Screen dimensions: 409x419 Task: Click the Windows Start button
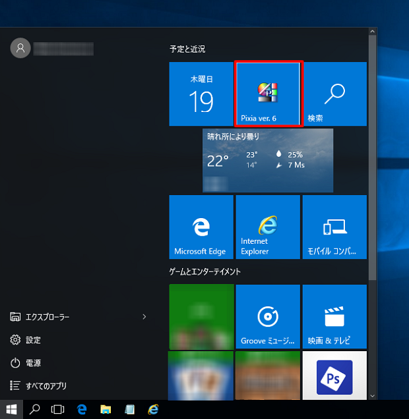coord(11,409)
